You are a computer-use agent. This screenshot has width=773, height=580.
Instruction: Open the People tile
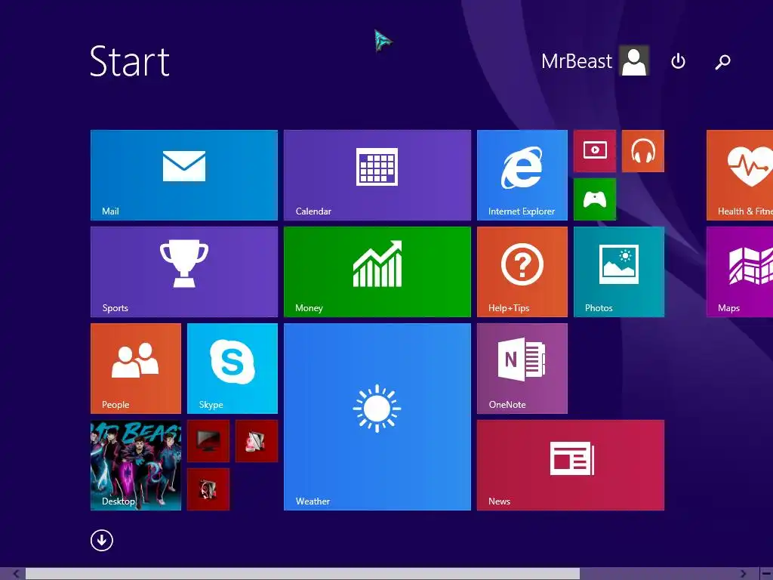click(x=136, y=369)
